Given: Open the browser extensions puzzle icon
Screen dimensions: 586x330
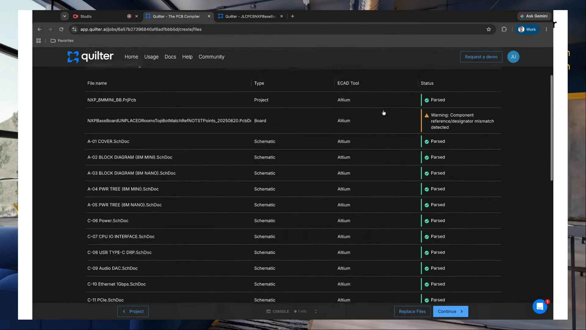Looking at the screenshot, I should click(504, 29).
